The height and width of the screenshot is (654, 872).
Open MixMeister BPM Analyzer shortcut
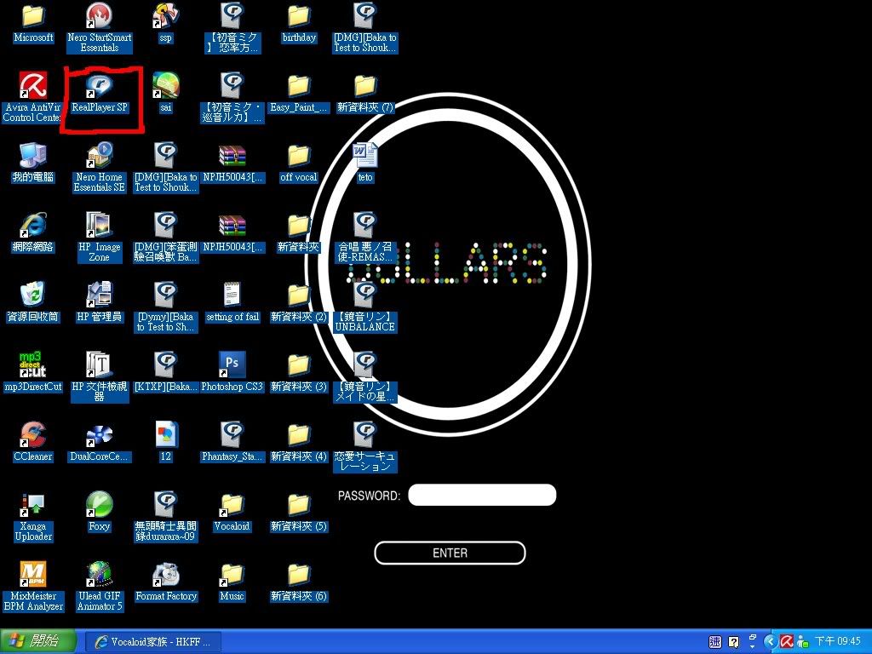[x=33, y=586]
